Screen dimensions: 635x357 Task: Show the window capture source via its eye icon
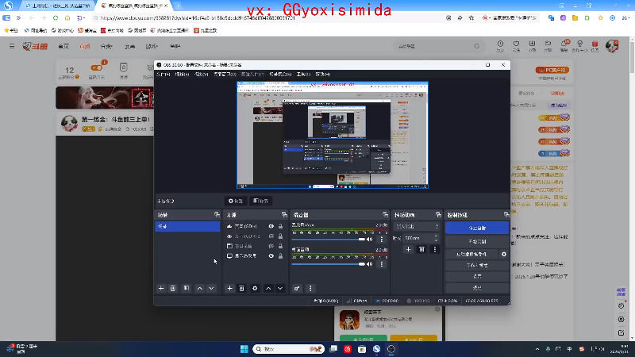(271, 246)
